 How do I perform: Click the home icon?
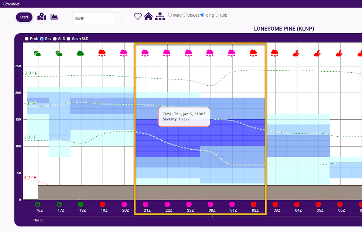click(x=148, y=16)
